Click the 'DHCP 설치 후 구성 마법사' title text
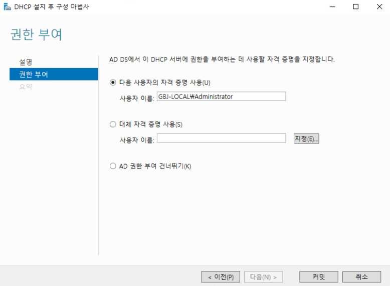This screenshot has width=390, height=286. [52, 6]
